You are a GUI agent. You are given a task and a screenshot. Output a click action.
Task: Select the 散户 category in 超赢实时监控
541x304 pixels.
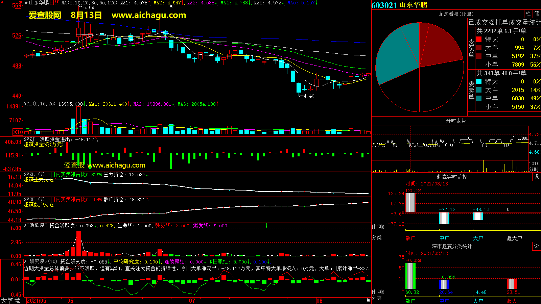(x=410, y=238)
